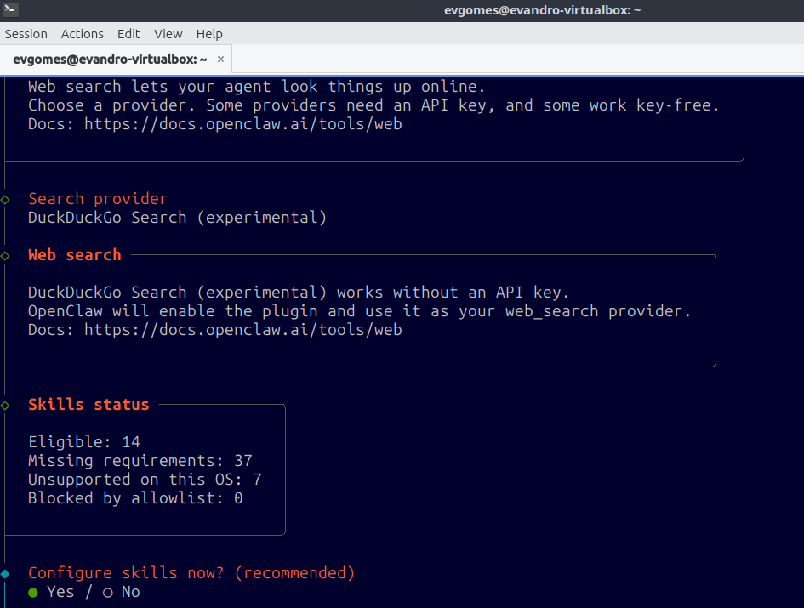
Task: Click the 'Choose a provider' line
Action: point(373,105)
